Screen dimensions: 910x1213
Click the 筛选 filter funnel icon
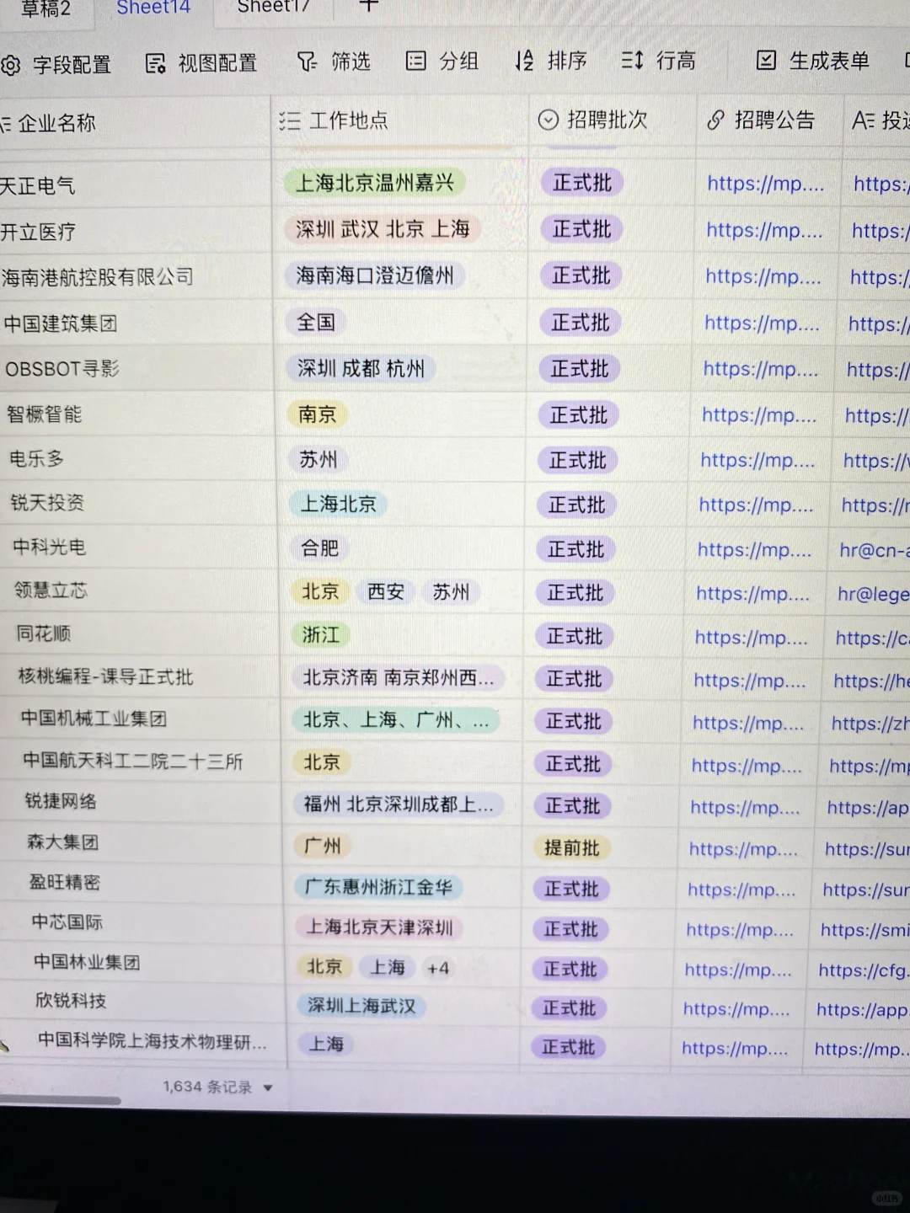coord(308,61)
